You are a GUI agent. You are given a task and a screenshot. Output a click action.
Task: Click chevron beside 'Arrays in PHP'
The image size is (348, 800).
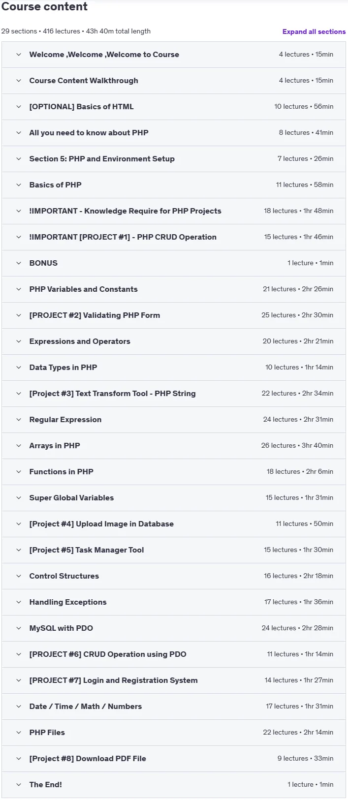click(19, 446)
